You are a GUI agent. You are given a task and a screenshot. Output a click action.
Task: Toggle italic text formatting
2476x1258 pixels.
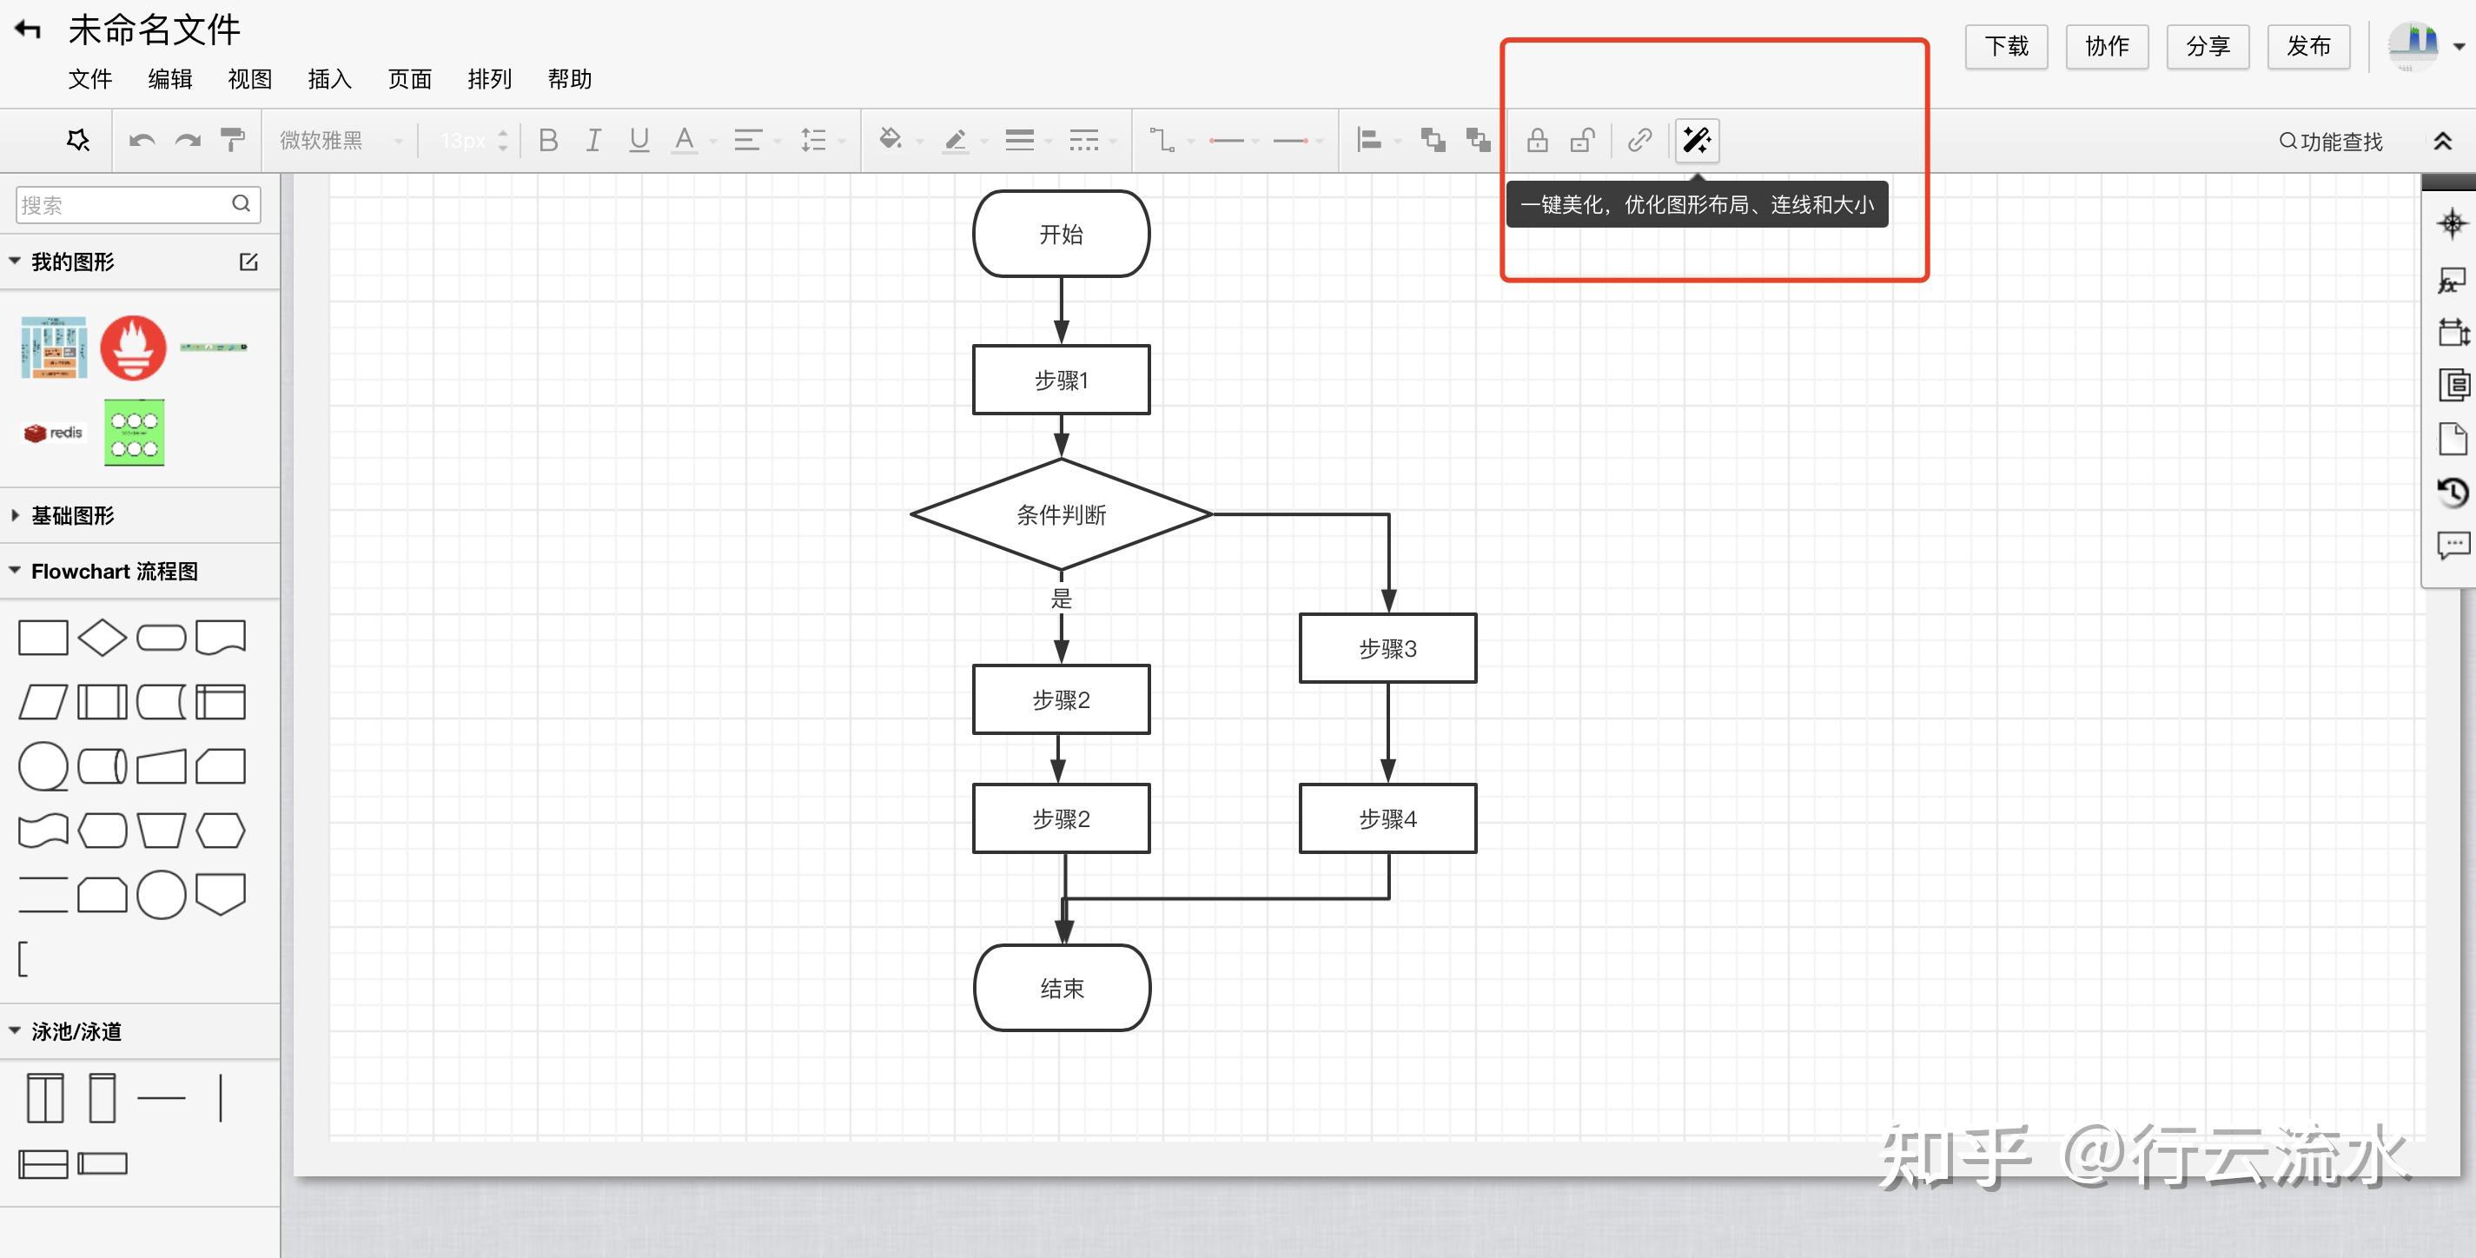(x=594, y=141)
